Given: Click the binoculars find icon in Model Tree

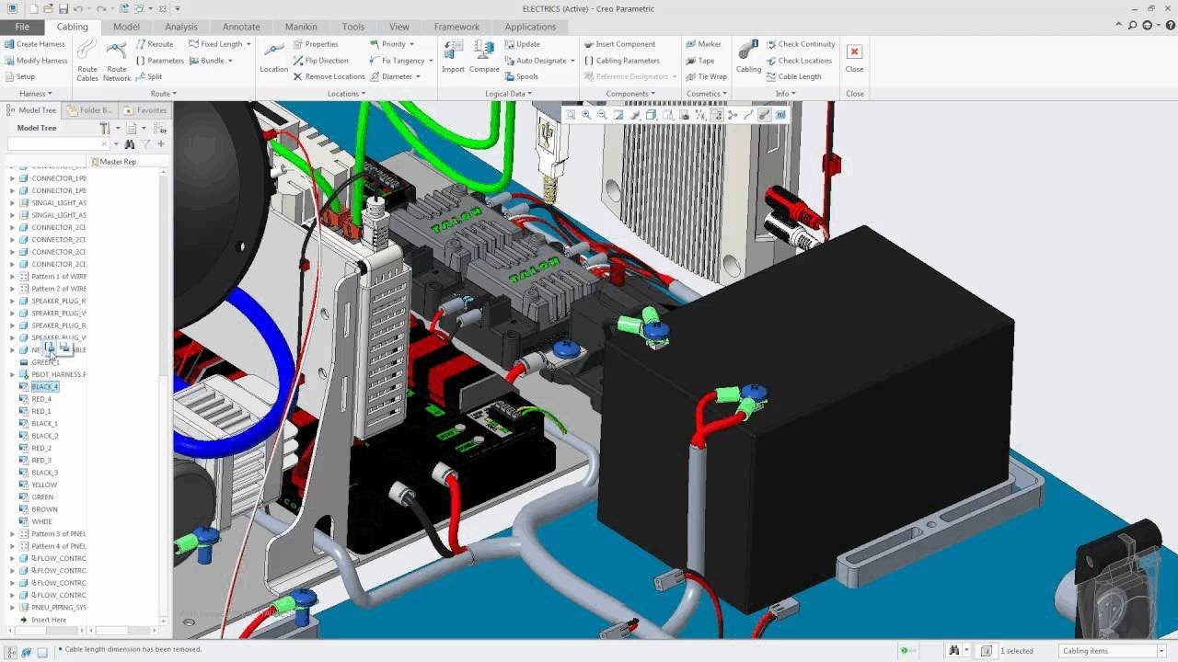Looking at the screenshot, I should (129, 143).
